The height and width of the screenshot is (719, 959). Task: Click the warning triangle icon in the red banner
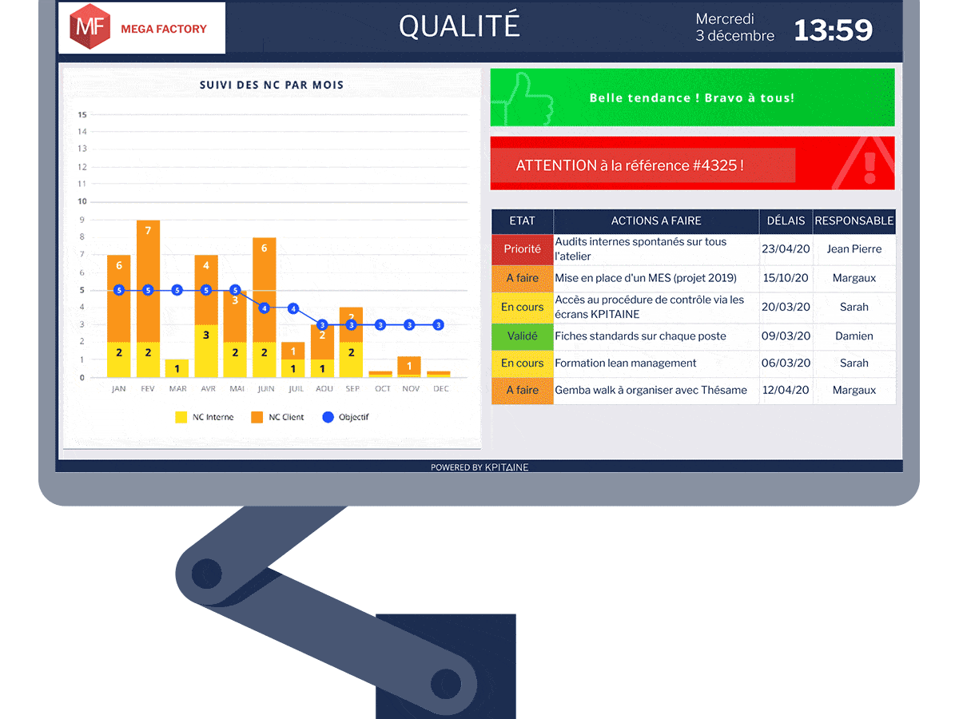pyautogui.click(x=869, y=164)
